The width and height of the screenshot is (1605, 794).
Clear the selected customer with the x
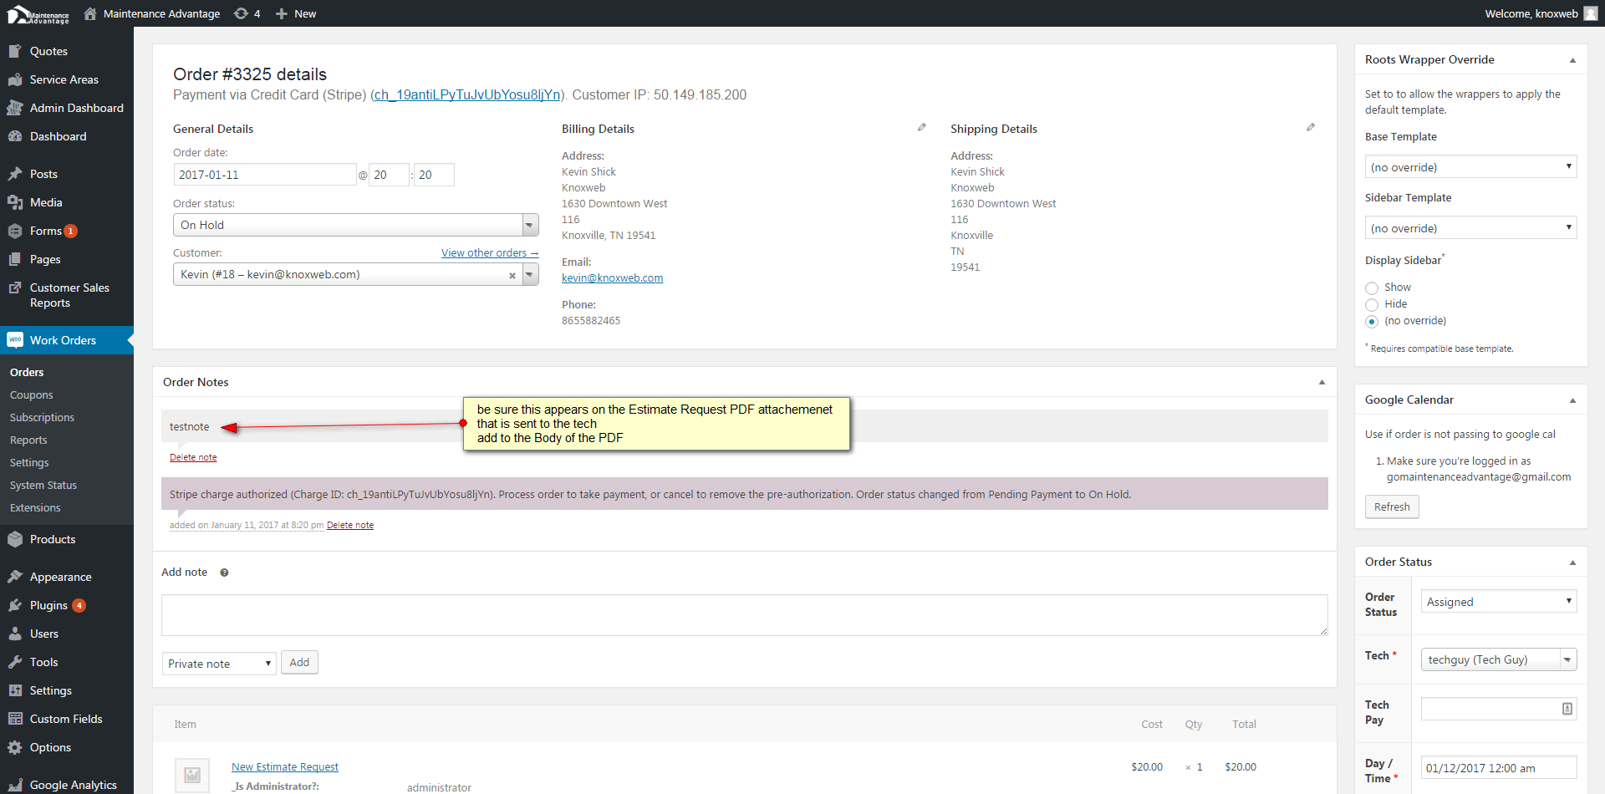tap(512, 276)
